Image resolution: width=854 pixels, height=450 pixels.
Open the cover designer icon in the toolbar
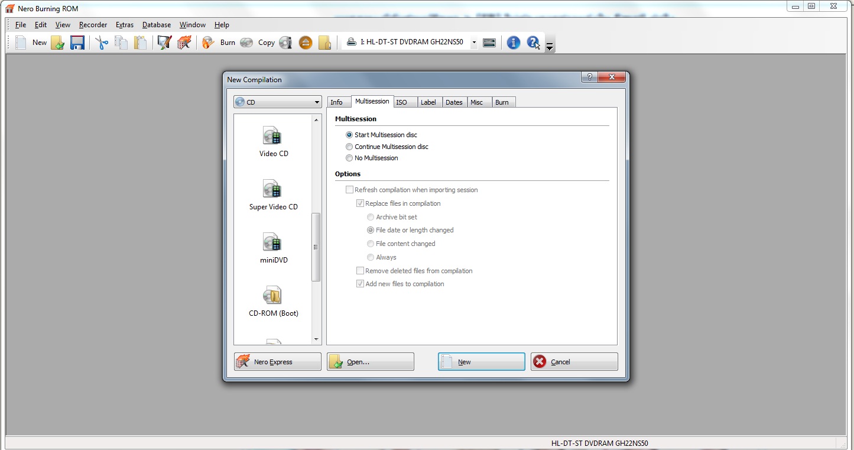click(164, 43)
